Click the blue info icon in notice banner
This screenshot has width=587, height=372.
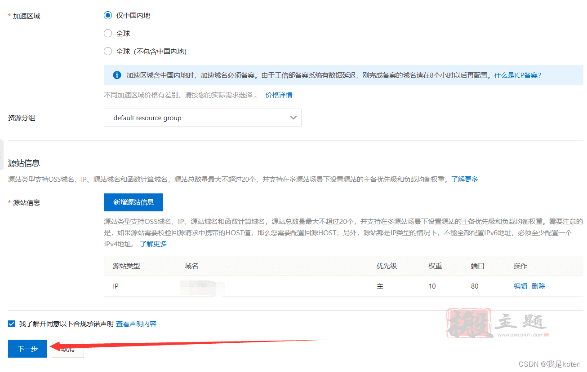pos(117,75)
